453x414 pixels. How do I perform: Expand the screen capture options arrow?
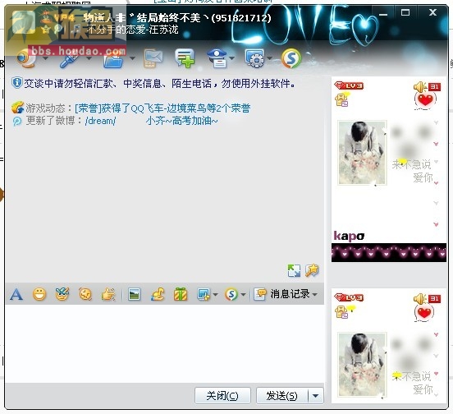216,295
